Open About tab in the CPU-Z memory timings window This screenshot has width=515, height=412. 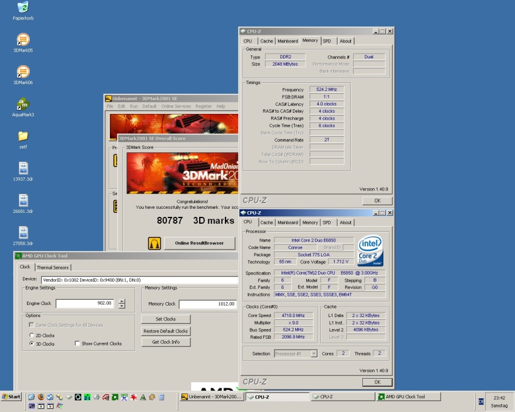[x=346, y=41]
